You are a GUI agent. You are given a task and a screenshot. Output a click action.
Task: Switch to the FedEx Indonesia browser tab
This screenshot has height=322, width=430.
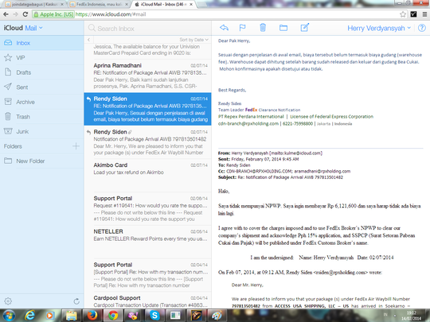100,5
